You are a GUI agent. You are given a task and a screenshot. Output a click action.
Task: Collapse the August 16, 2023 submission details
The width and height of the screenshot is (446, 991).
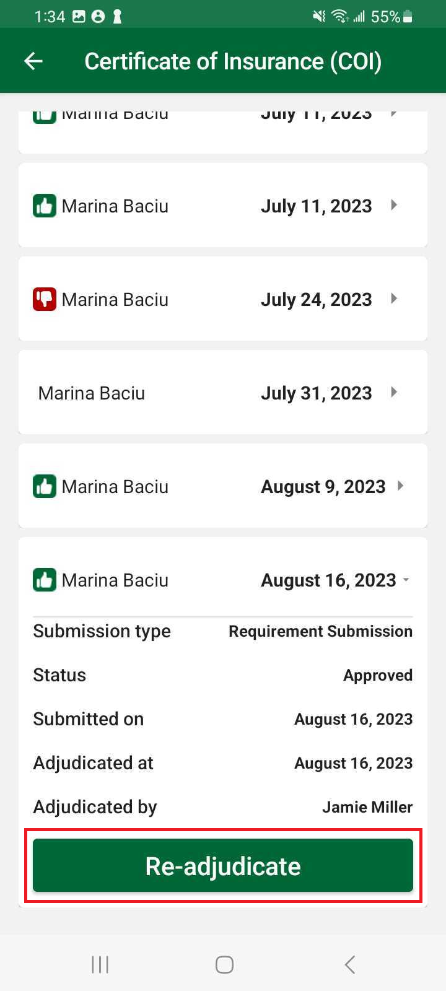click(406, 580)
